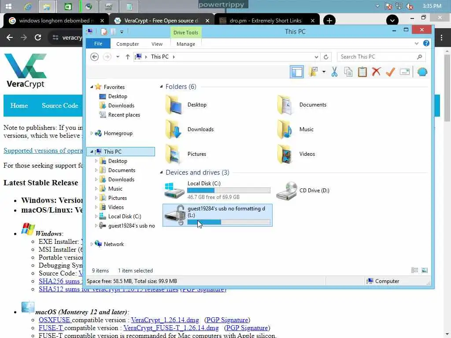This screenshot has width=451, height=338.
Task: Collapse the Favorites tree group
Action: pyautogui.click(x=92, y=87)
